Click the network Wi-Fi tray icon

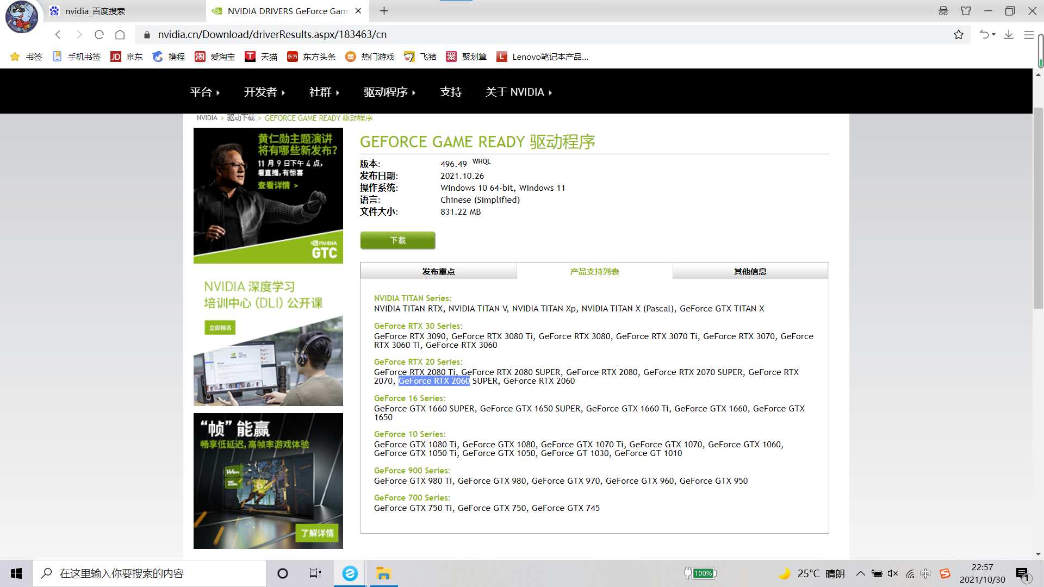tap(910, 573)
